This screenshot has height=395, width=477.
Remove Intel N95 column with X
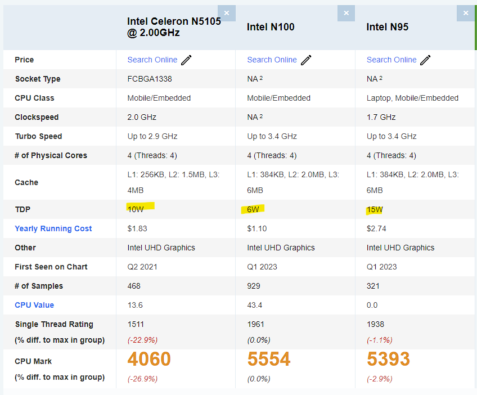[x=466, y=13]
